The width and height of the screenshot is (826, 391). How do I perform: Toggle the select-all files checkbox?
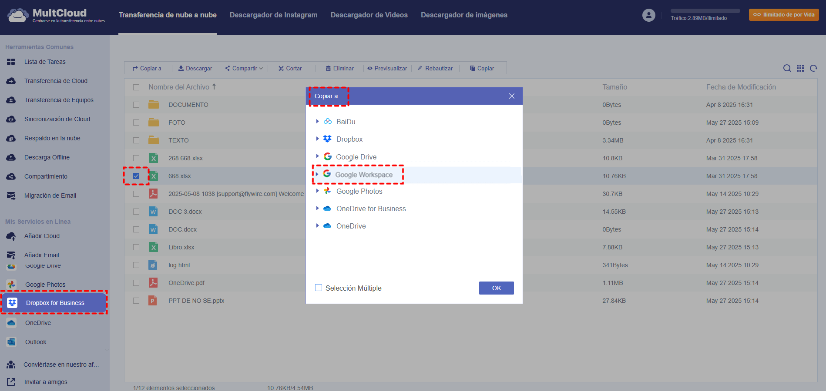pyautogui.click(x=136, y=87)
